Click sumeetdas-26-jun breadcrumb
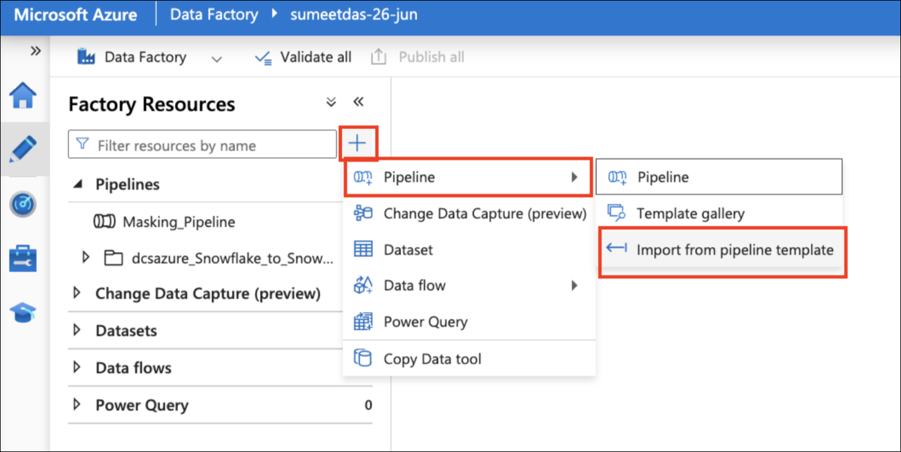This screenshot has width=901, height=452. coord(354,14)
